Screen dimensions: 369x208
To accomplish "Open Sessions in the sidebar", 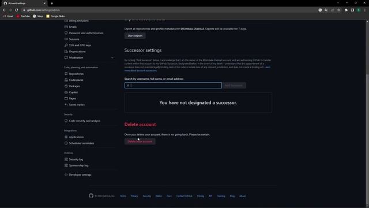I will click(74, 39).
